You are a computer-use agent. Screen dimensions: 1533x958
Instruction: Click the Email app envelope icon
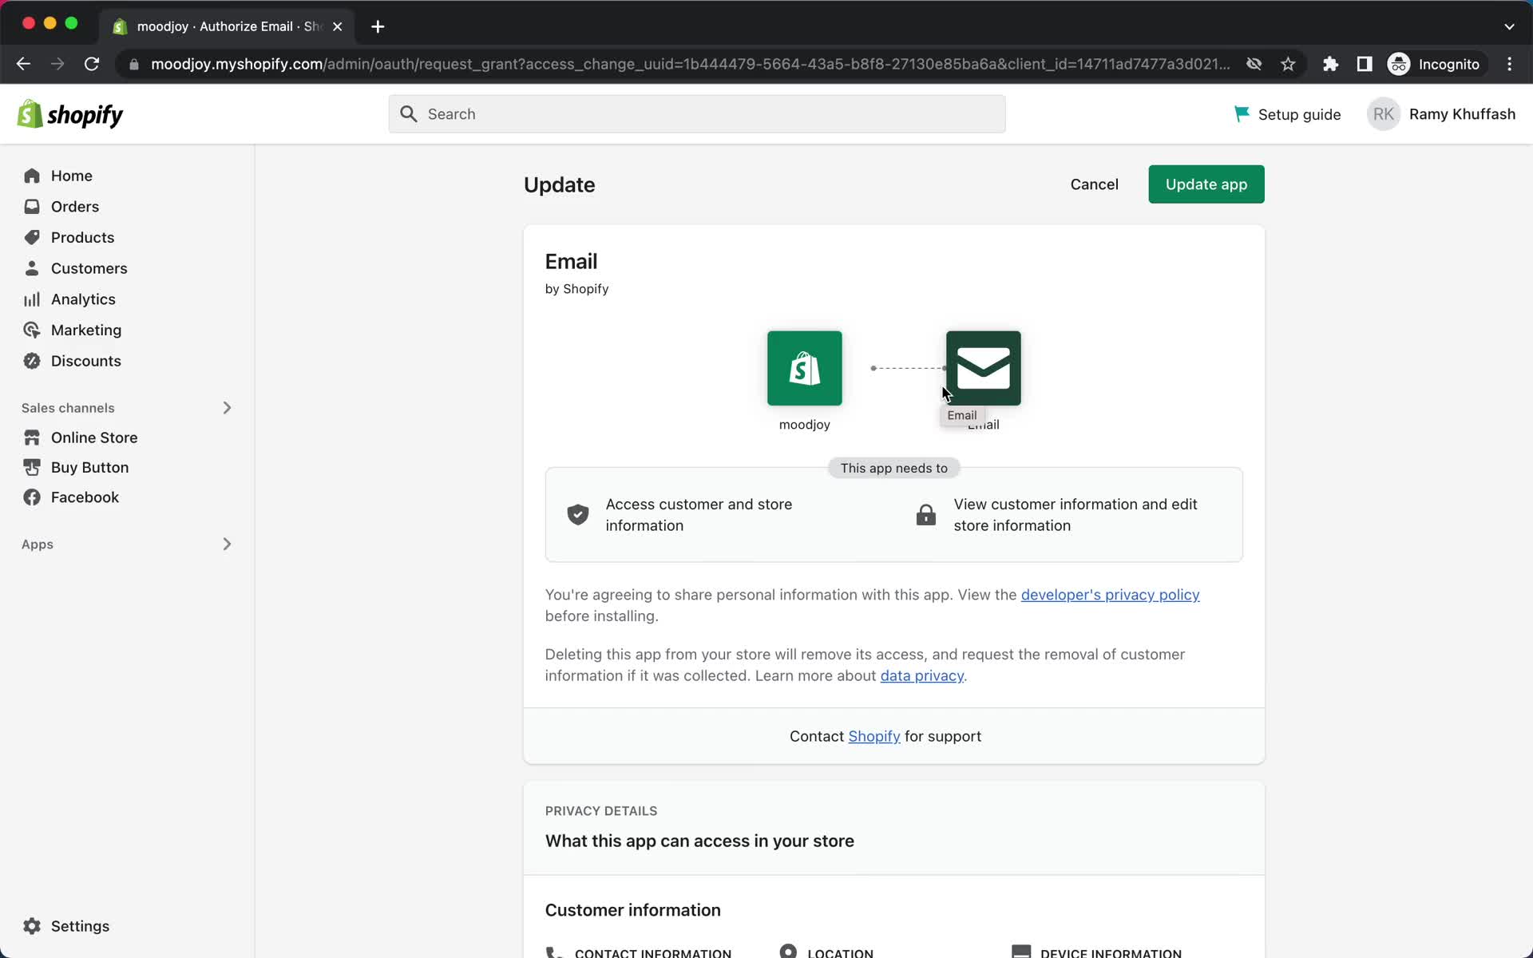983,368
